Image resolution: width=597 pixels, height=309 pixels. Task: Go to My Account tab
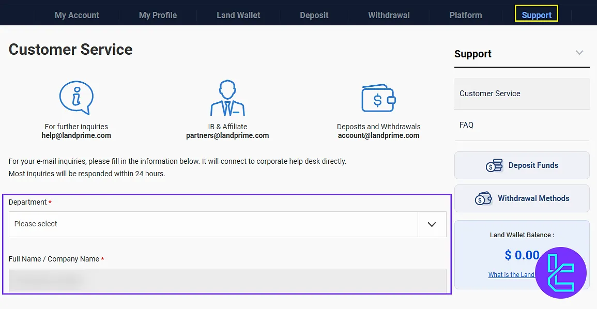tap(77, 15)
